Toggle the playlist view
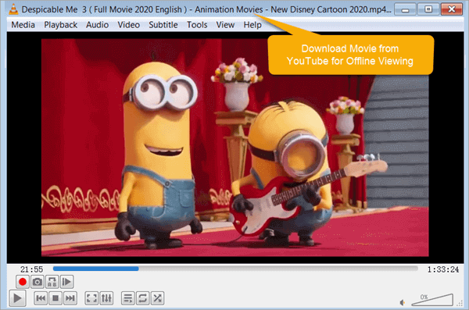 [128, 298]
